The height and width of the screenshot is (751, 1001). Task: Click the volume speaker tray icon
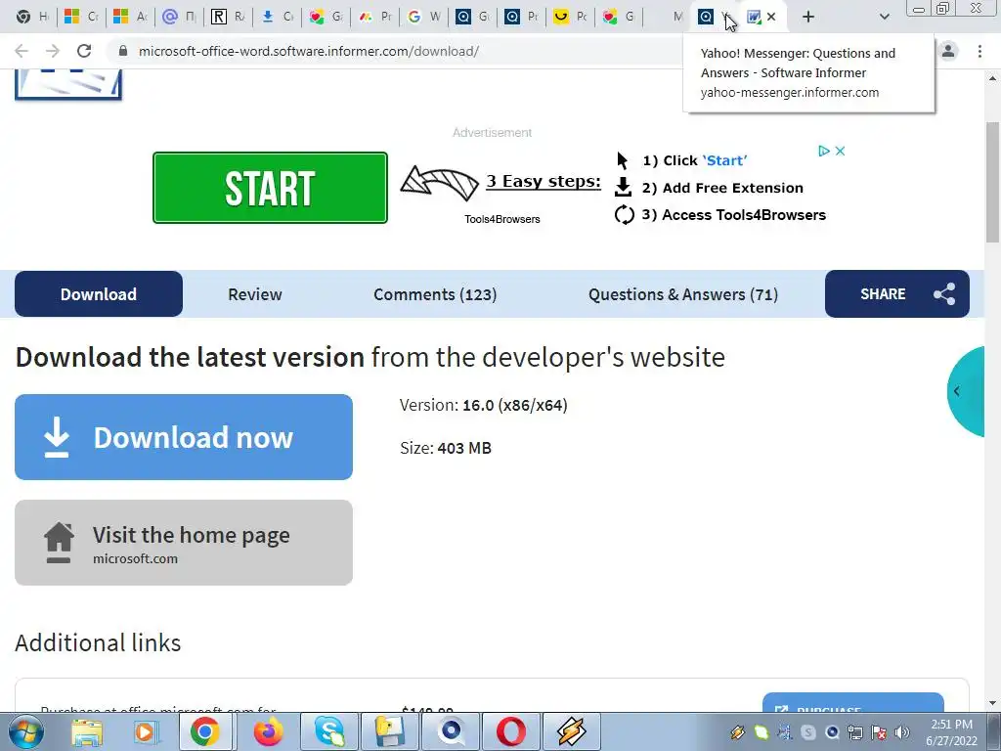[x=902, y=732]
